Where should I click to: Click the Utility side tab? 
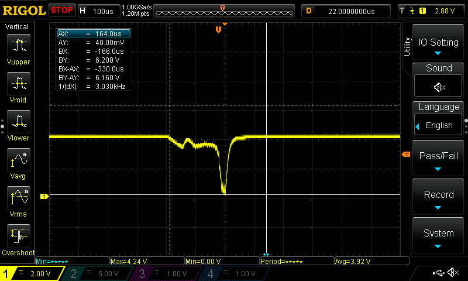pos(407,47)
